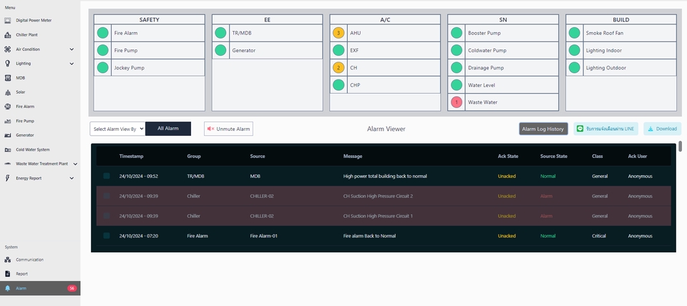Viewport: 687px width, 306px height.
Task: Check the 09:52 MDB alarm row checkbox
Action: coord(107,176)
